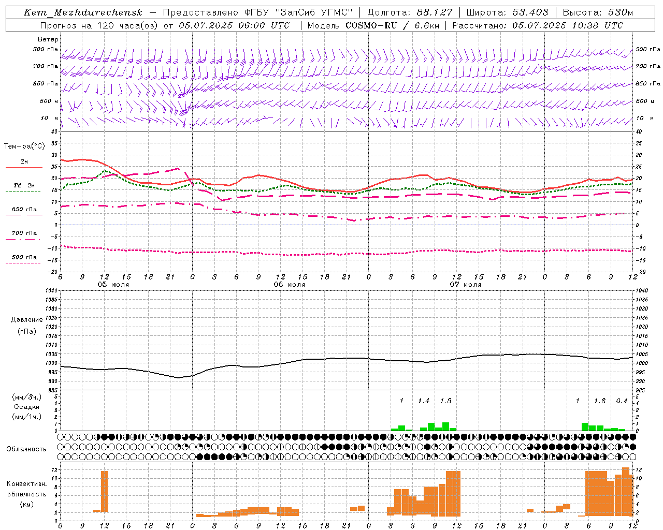Click the tall orange convective bar on 05 июля
663x530 pixels.
click(x=104, y=491)
